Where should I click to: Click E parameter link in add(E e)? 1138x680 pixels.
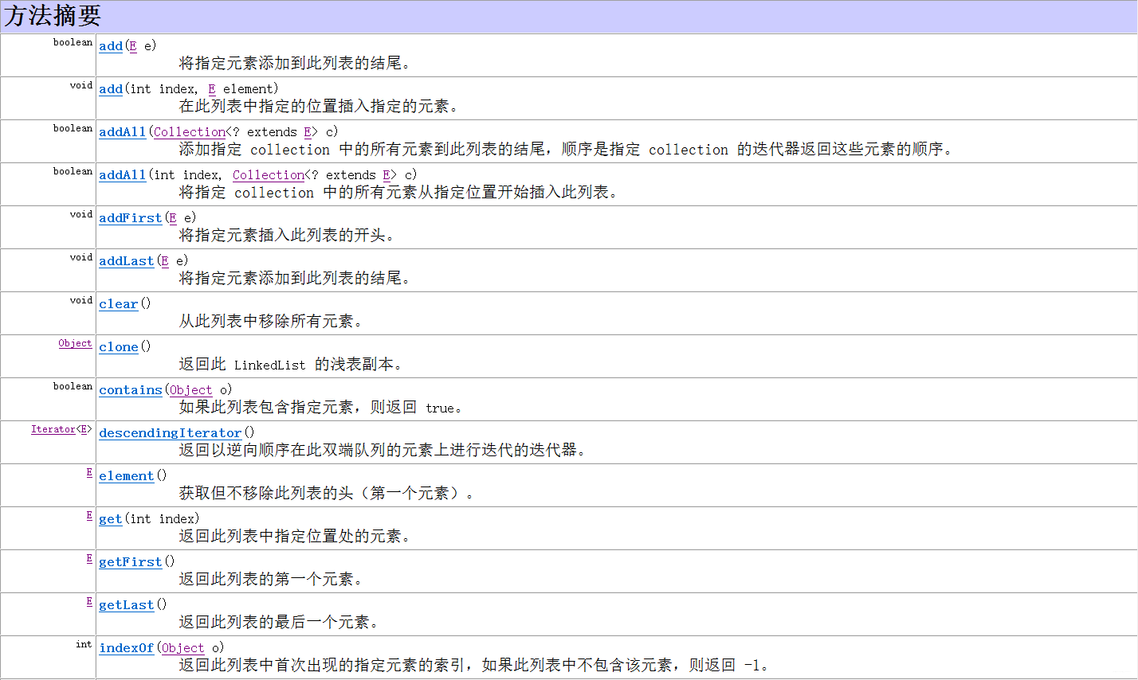pos(133,46)
